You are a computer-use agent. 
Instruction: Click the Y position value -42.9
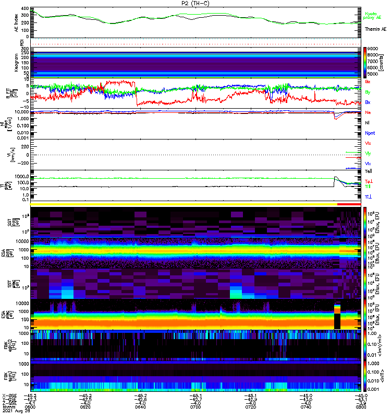click(251, 399)
